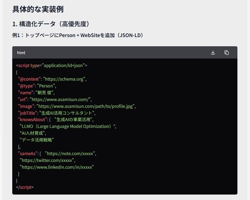Click the 'html' language label

21,53
